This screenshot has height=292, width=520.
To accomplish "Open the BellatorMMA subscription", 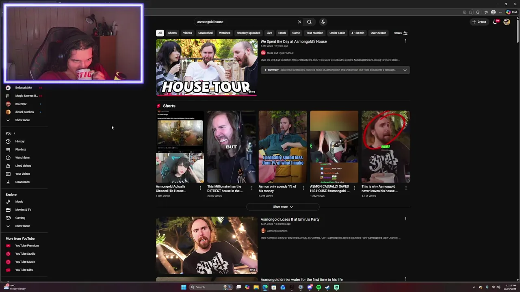I will pos(24,88).
